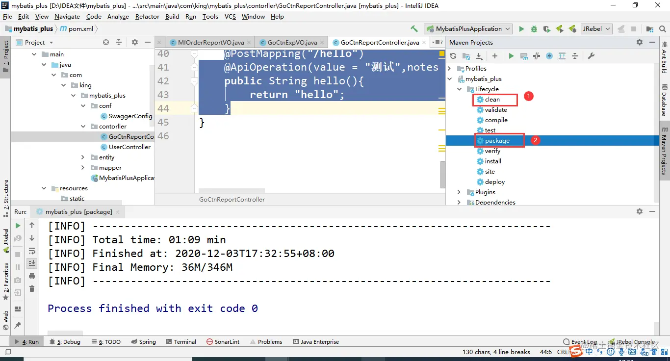Collapse the conf folder in Project tree
Viewport: 670px width, 361px height.
83,106
